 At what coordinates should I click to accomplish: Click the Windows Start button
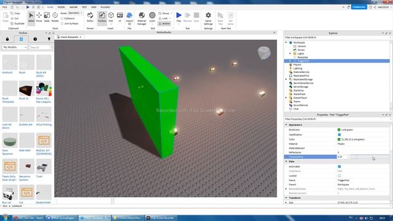(x=6, y=217)
